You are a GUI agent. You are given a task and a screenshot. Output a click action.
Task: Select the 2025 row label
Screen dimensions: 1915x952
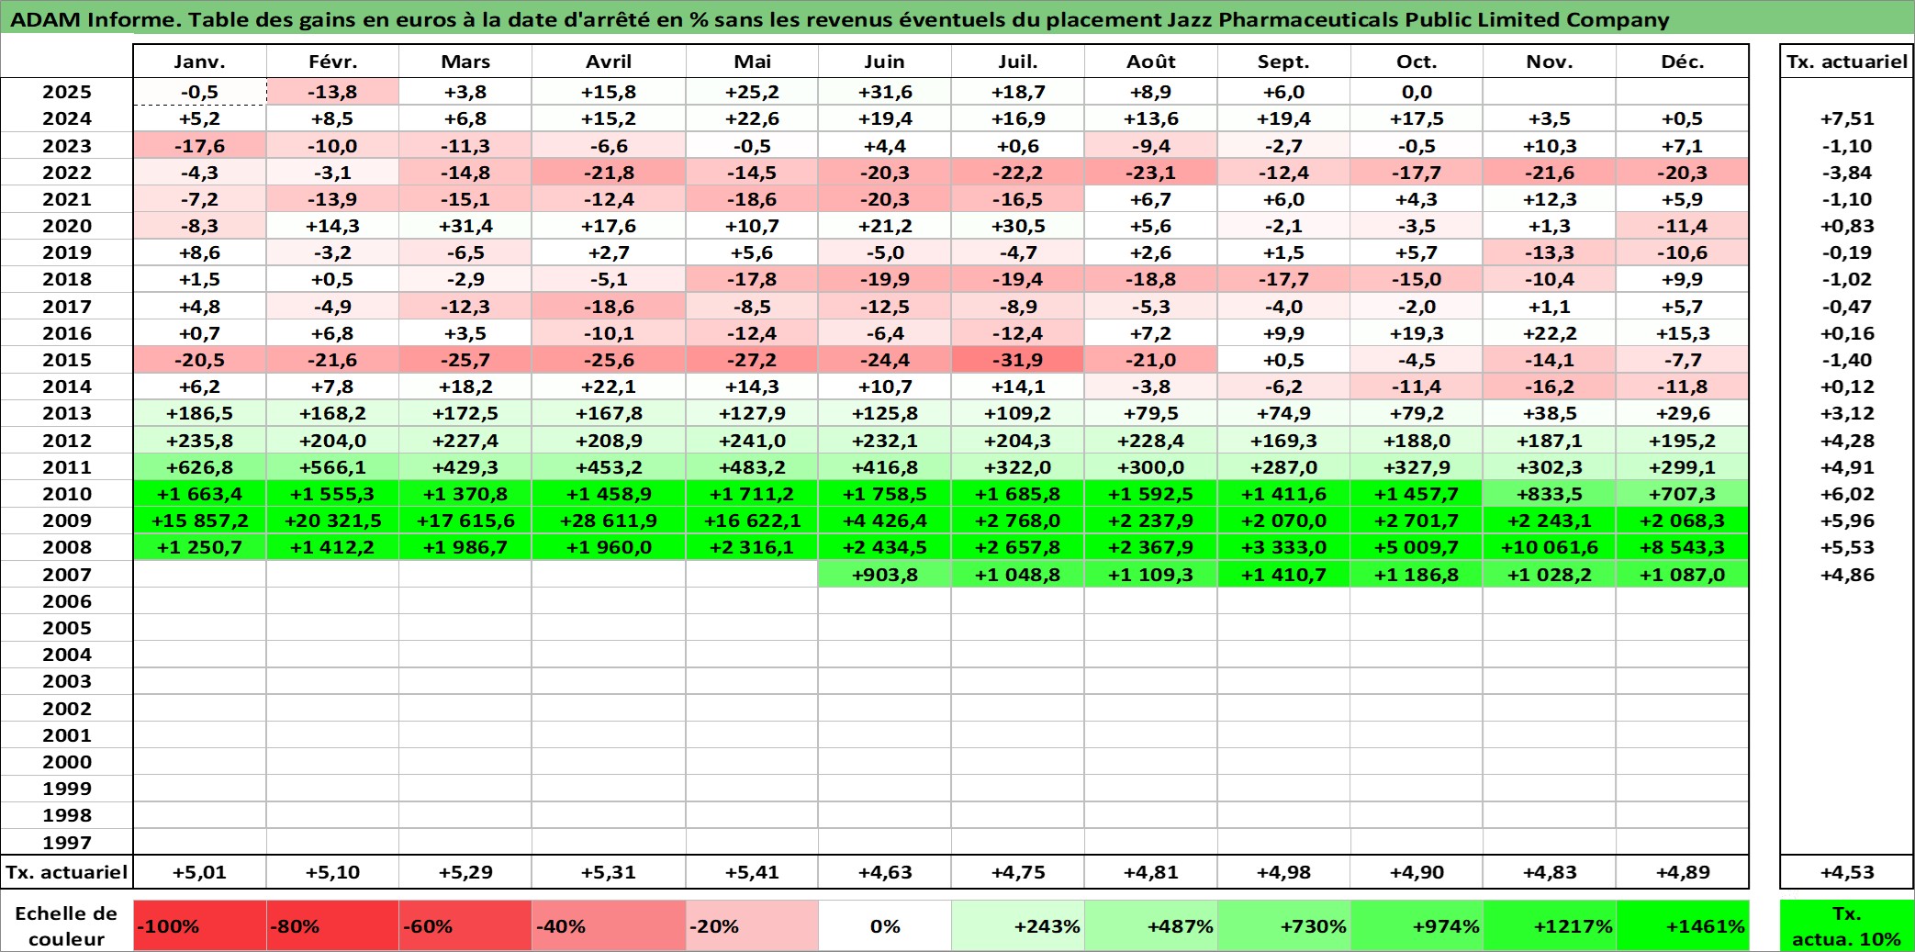point(67,92)
